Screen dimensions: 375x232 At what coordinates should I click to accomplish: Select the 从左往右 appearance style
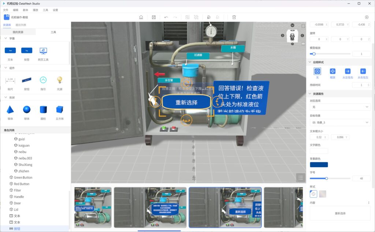coord(348,71)
